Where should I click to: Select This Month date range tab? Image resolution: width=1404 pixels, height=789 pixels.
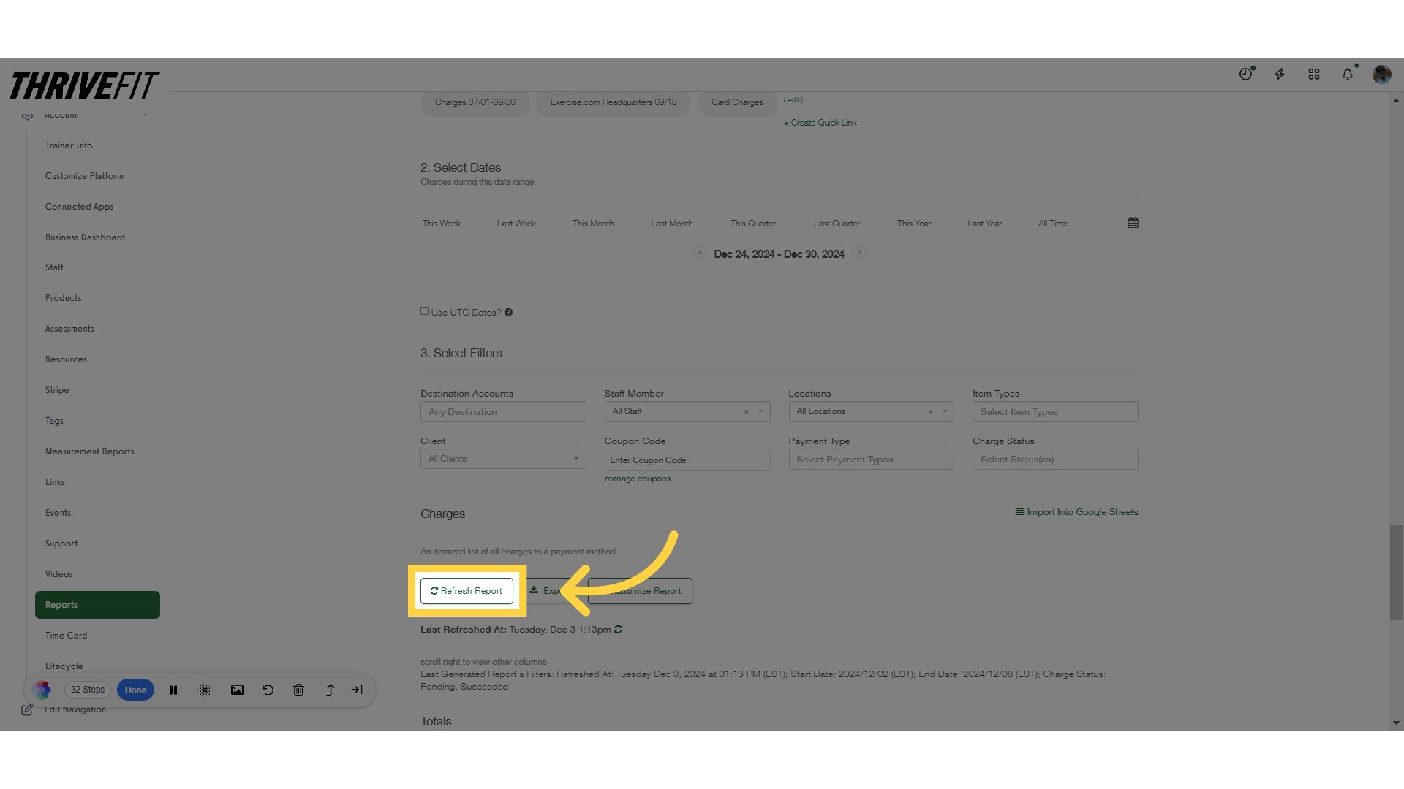point(593,223)
